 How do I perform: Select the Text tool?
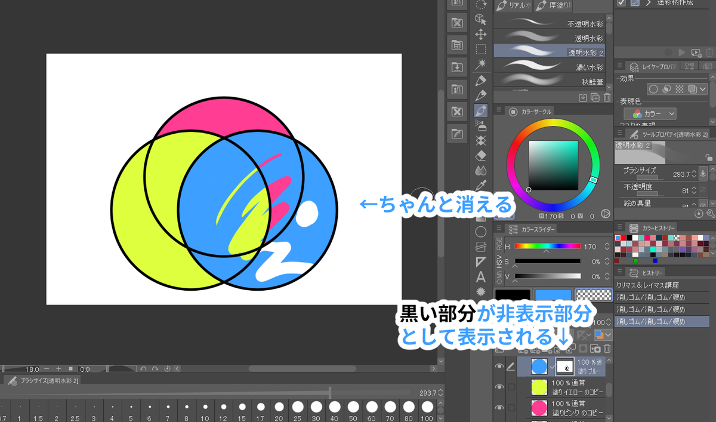pos(481,276)
